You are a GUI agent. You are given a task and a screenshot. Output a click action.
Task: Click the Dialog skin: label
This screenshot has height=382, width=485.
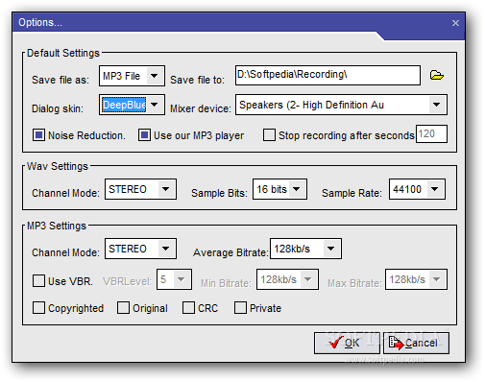tap(58, 108)
